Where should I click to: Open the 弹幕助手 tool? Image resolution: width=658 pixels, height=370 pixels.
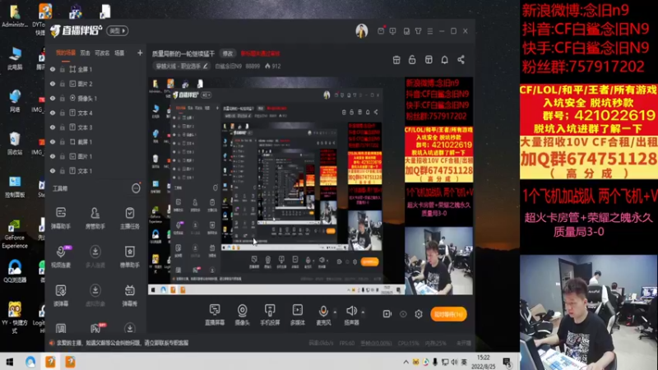(x=61, y=218)
